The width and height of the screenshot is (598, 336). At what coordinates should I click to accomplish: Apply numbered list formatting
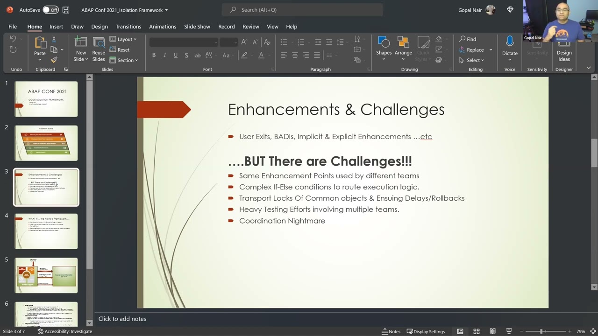[301, 42]
